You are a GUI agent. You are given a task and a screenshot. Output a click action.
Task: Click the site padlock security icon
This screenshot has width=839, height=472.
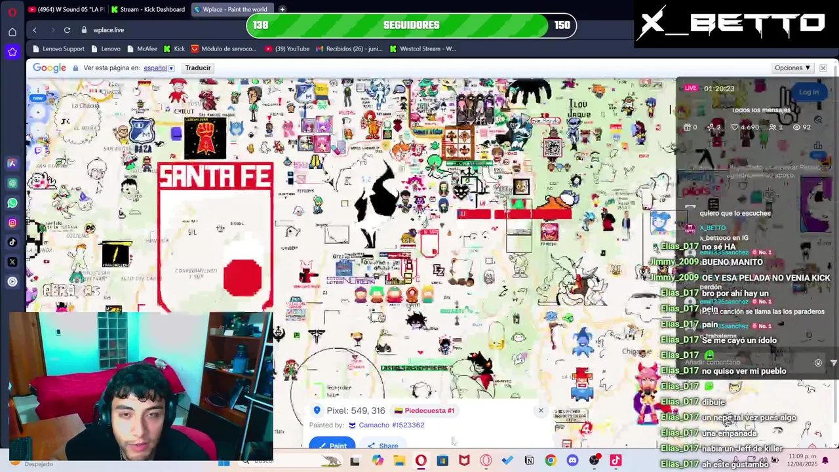(84, 29)
